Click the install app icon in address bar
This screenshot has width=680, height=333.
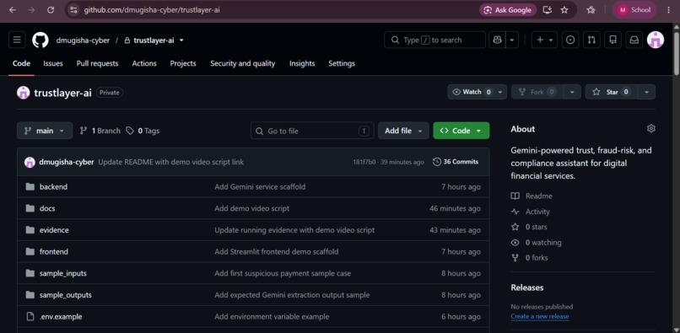548,10
